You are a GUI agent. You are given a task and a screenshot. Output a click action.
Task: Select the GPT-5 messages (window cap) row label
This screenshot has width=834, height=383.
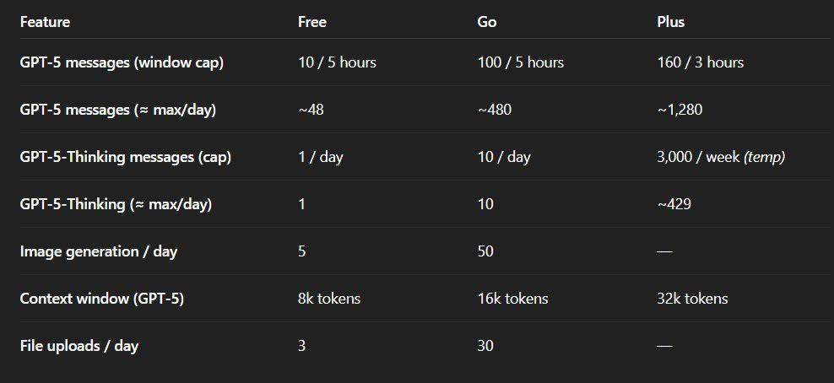(122, 62)
